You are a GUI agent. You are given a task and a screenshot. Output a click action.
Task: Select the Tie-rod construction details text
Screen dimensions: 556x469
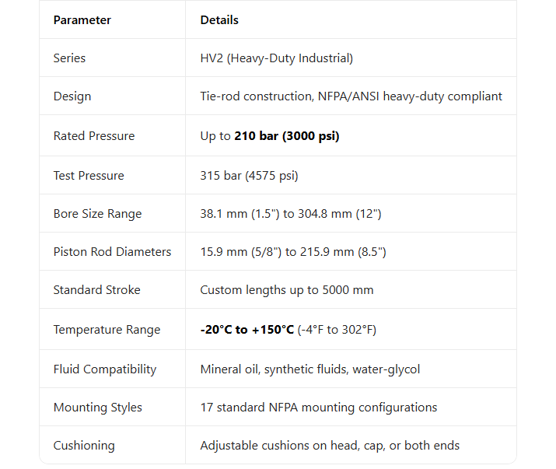pyautogui.click(x=351, y=96)
